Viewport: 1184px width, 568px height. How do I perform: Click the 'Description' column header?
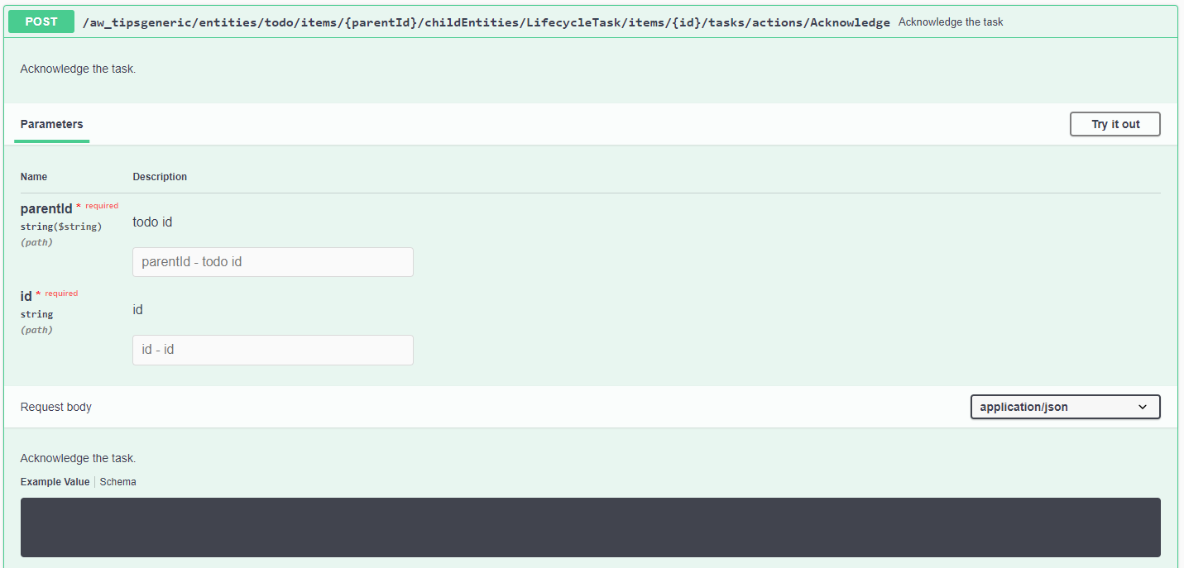(160, 177)
